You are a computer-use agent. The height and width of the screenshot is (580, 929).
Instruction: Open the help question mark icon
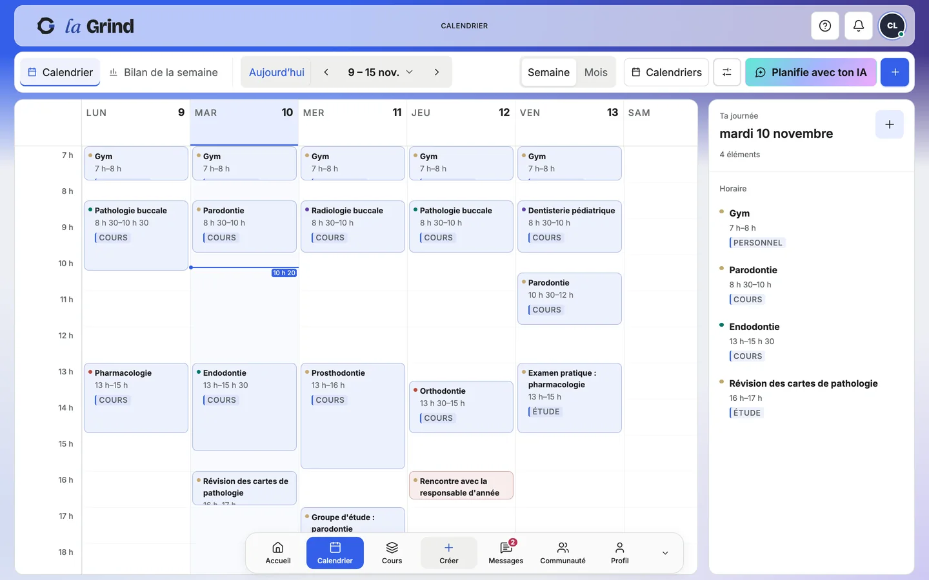(825, 26)
